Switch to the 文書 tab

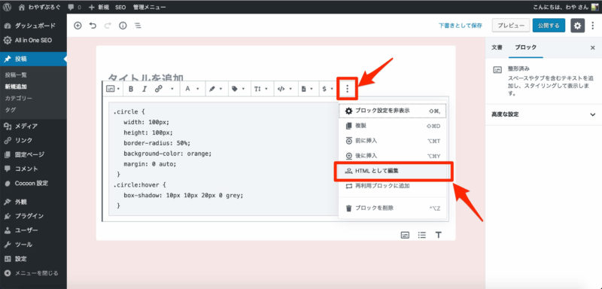(x=497, y=47)
